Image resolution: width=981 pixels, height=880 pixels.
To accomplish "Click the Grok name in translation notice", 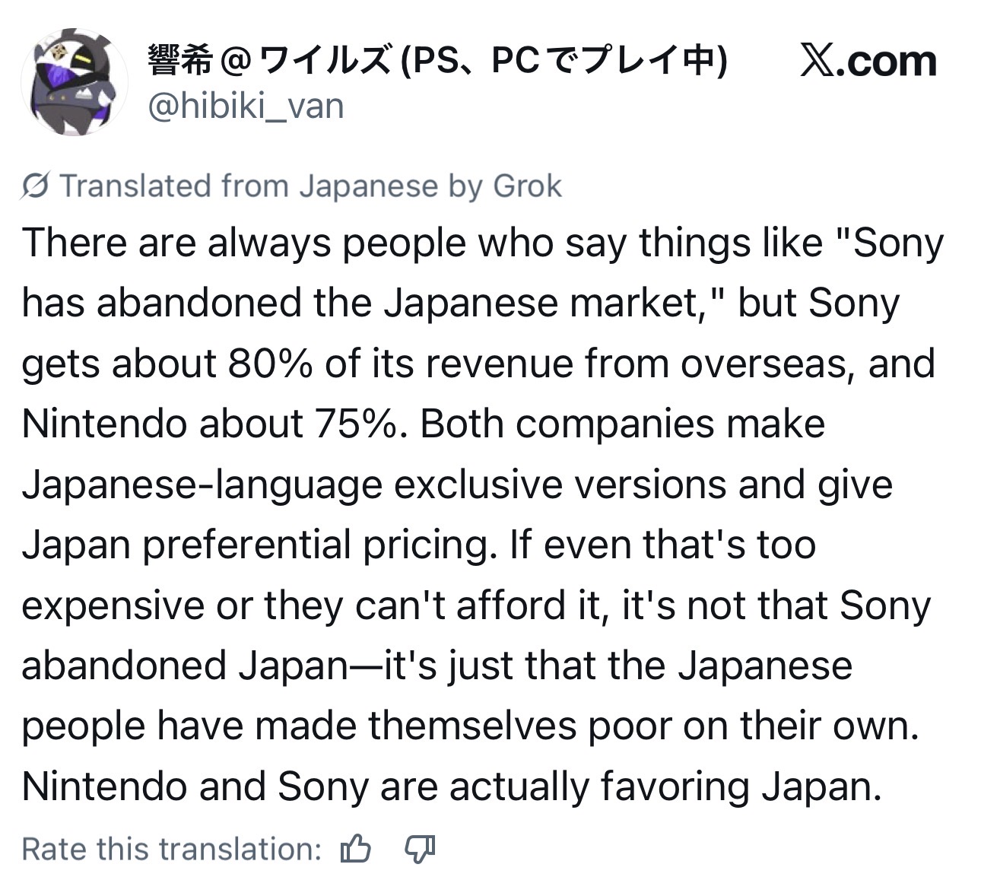I will [528, 186].
